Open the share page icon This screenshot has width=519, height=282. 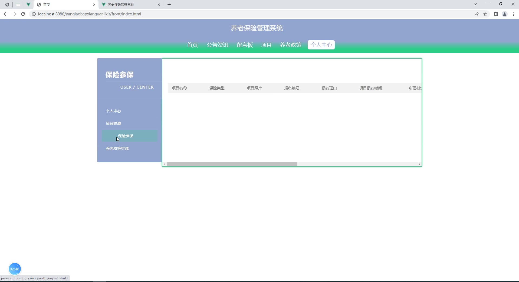pos(477,14)
